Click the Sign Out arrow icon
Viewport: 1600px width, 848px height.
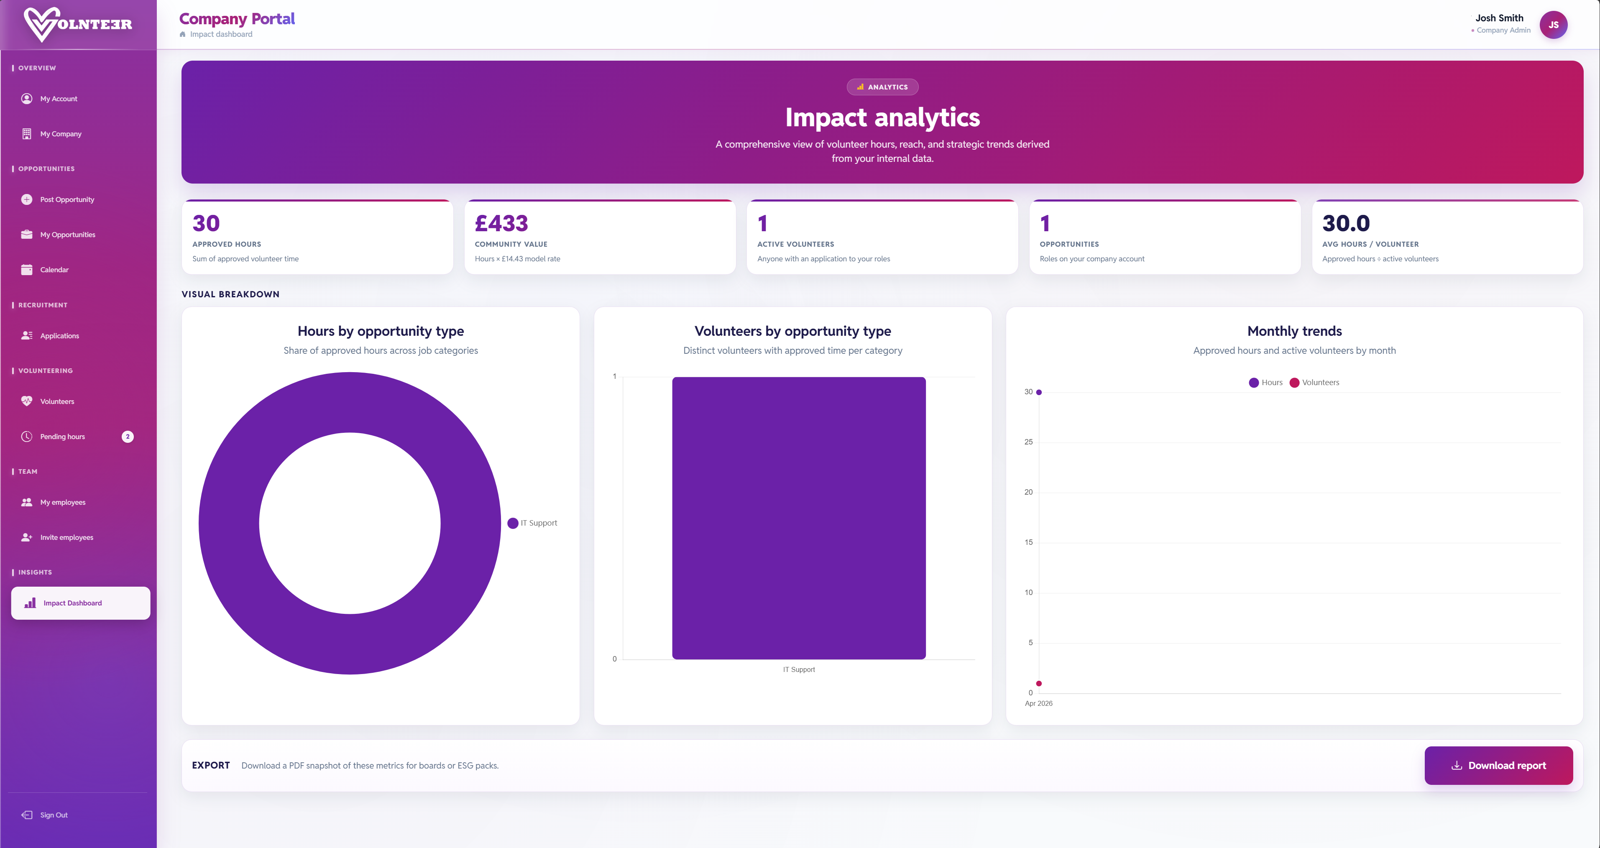tap(27, 815)
